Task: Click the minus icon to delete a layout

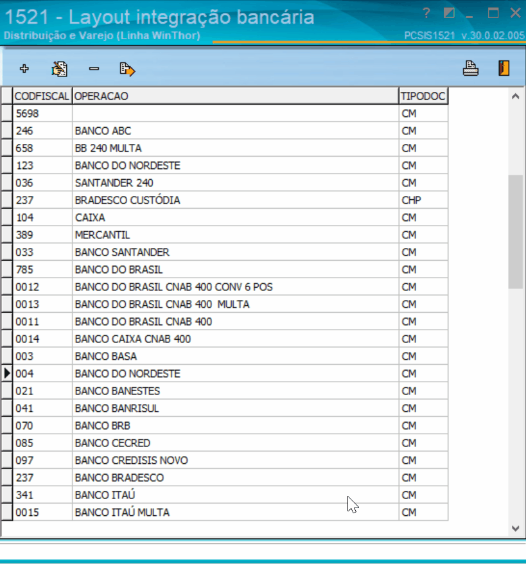Action: click(x=94, y=68)
